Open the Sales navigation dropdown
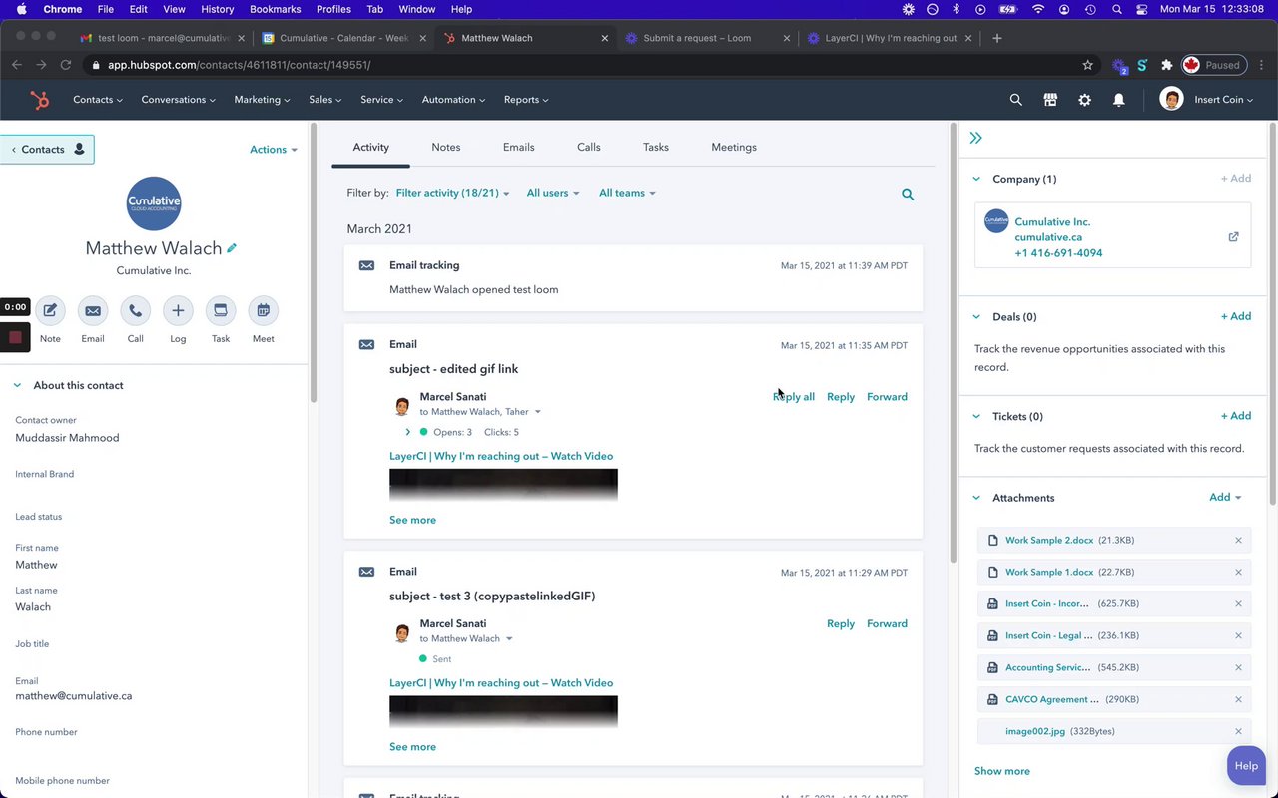 325,100
